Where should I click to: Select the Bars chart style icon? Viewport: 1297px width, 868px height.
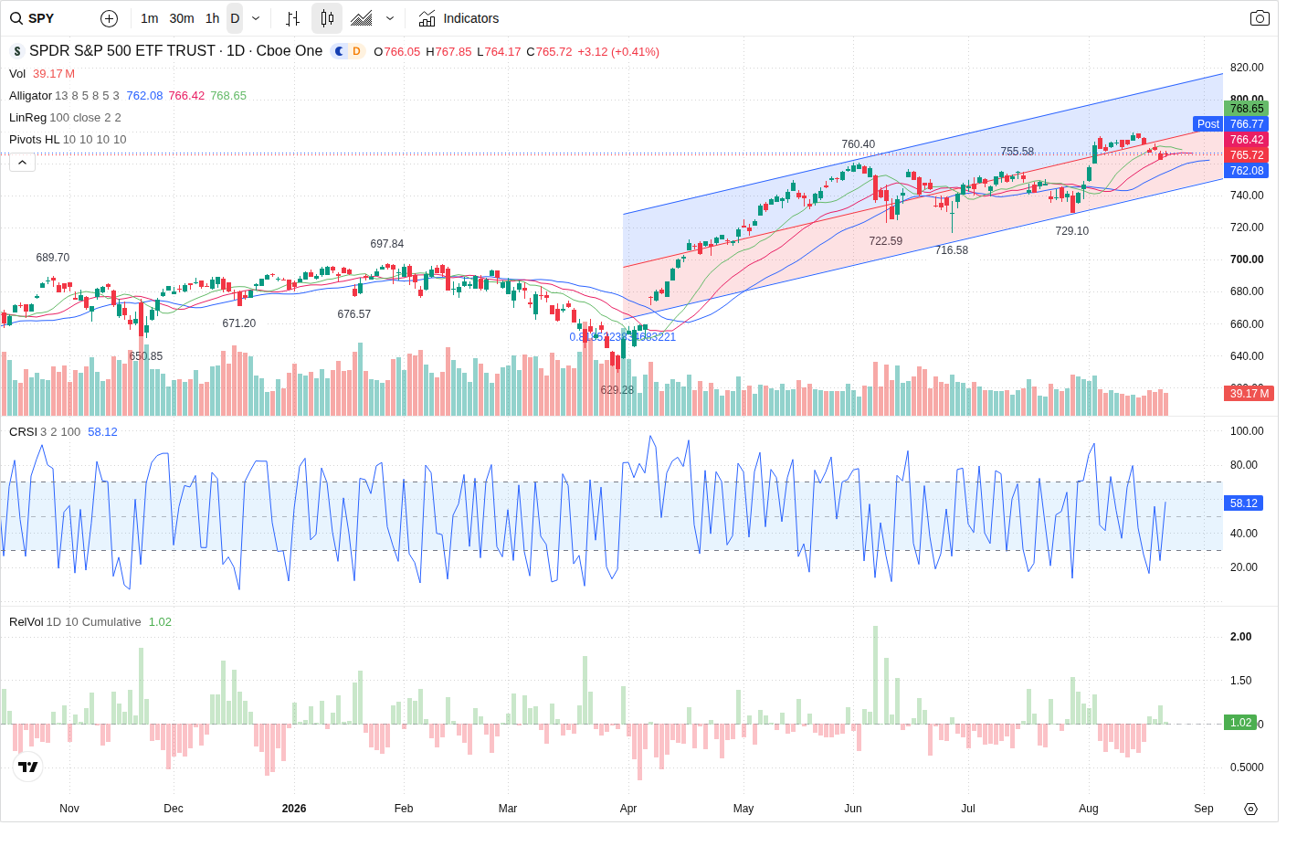[x=292, y=18]
